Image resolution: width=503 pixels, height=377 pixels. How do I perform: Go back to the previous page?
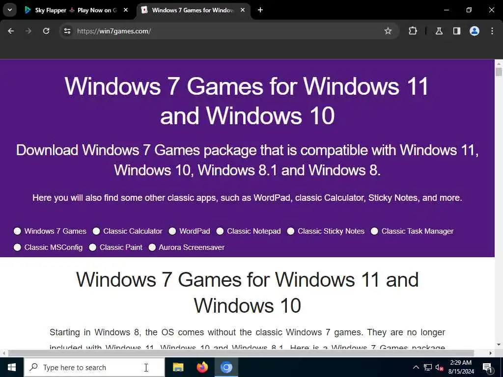point(11,31)
